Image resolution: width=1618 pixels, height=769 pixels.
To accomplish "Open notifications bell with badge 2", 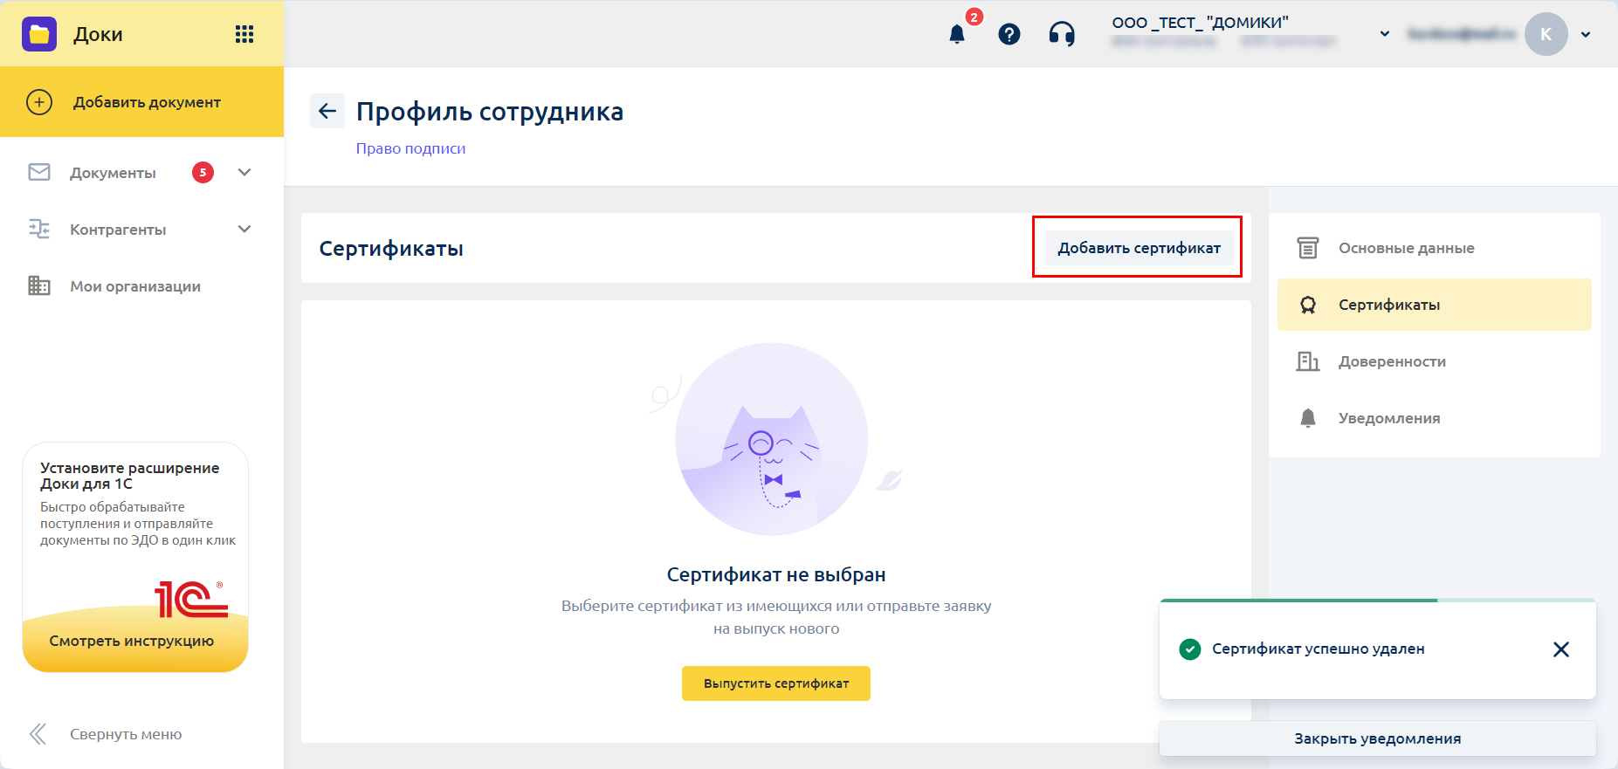I will click(958, 33).
